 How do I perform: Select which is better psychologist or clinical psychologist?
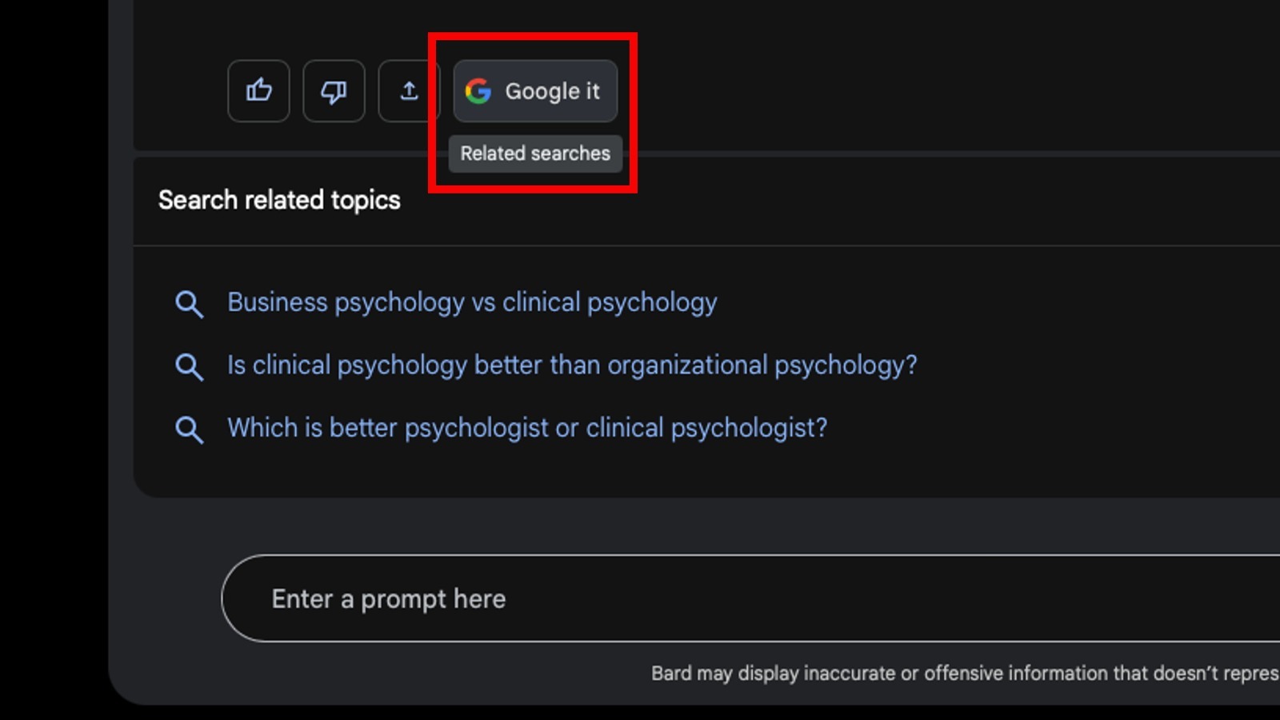coord(528,428)
